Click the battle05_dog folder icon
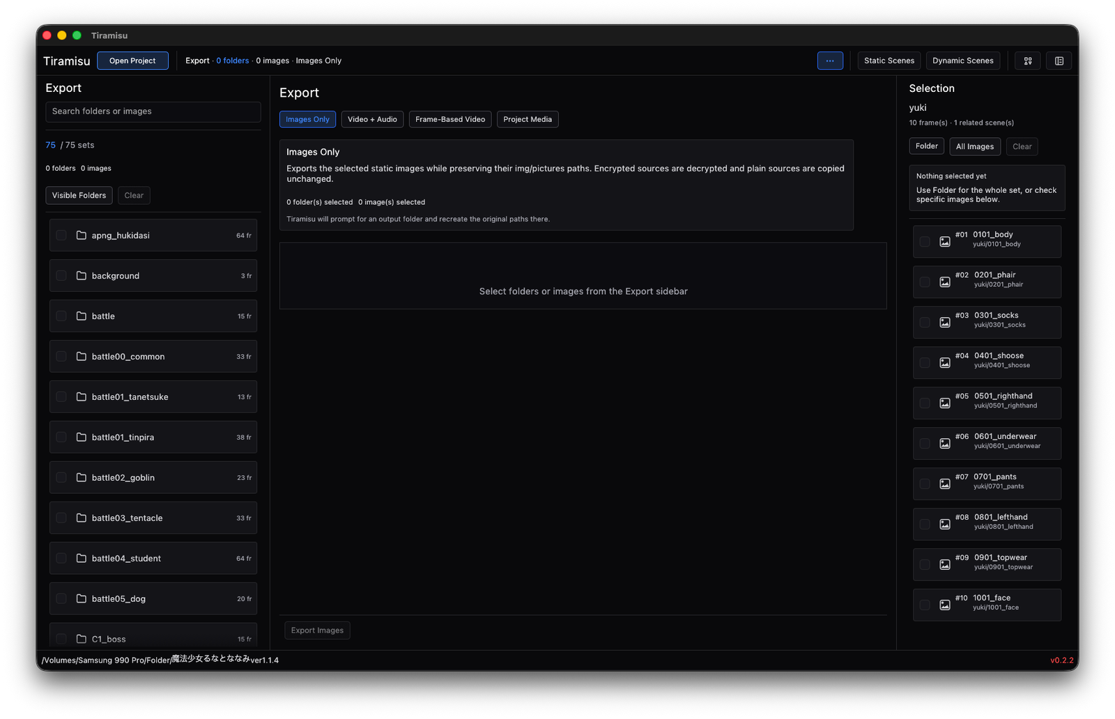This screenshot has width=1115, height=719. [82, 599]
